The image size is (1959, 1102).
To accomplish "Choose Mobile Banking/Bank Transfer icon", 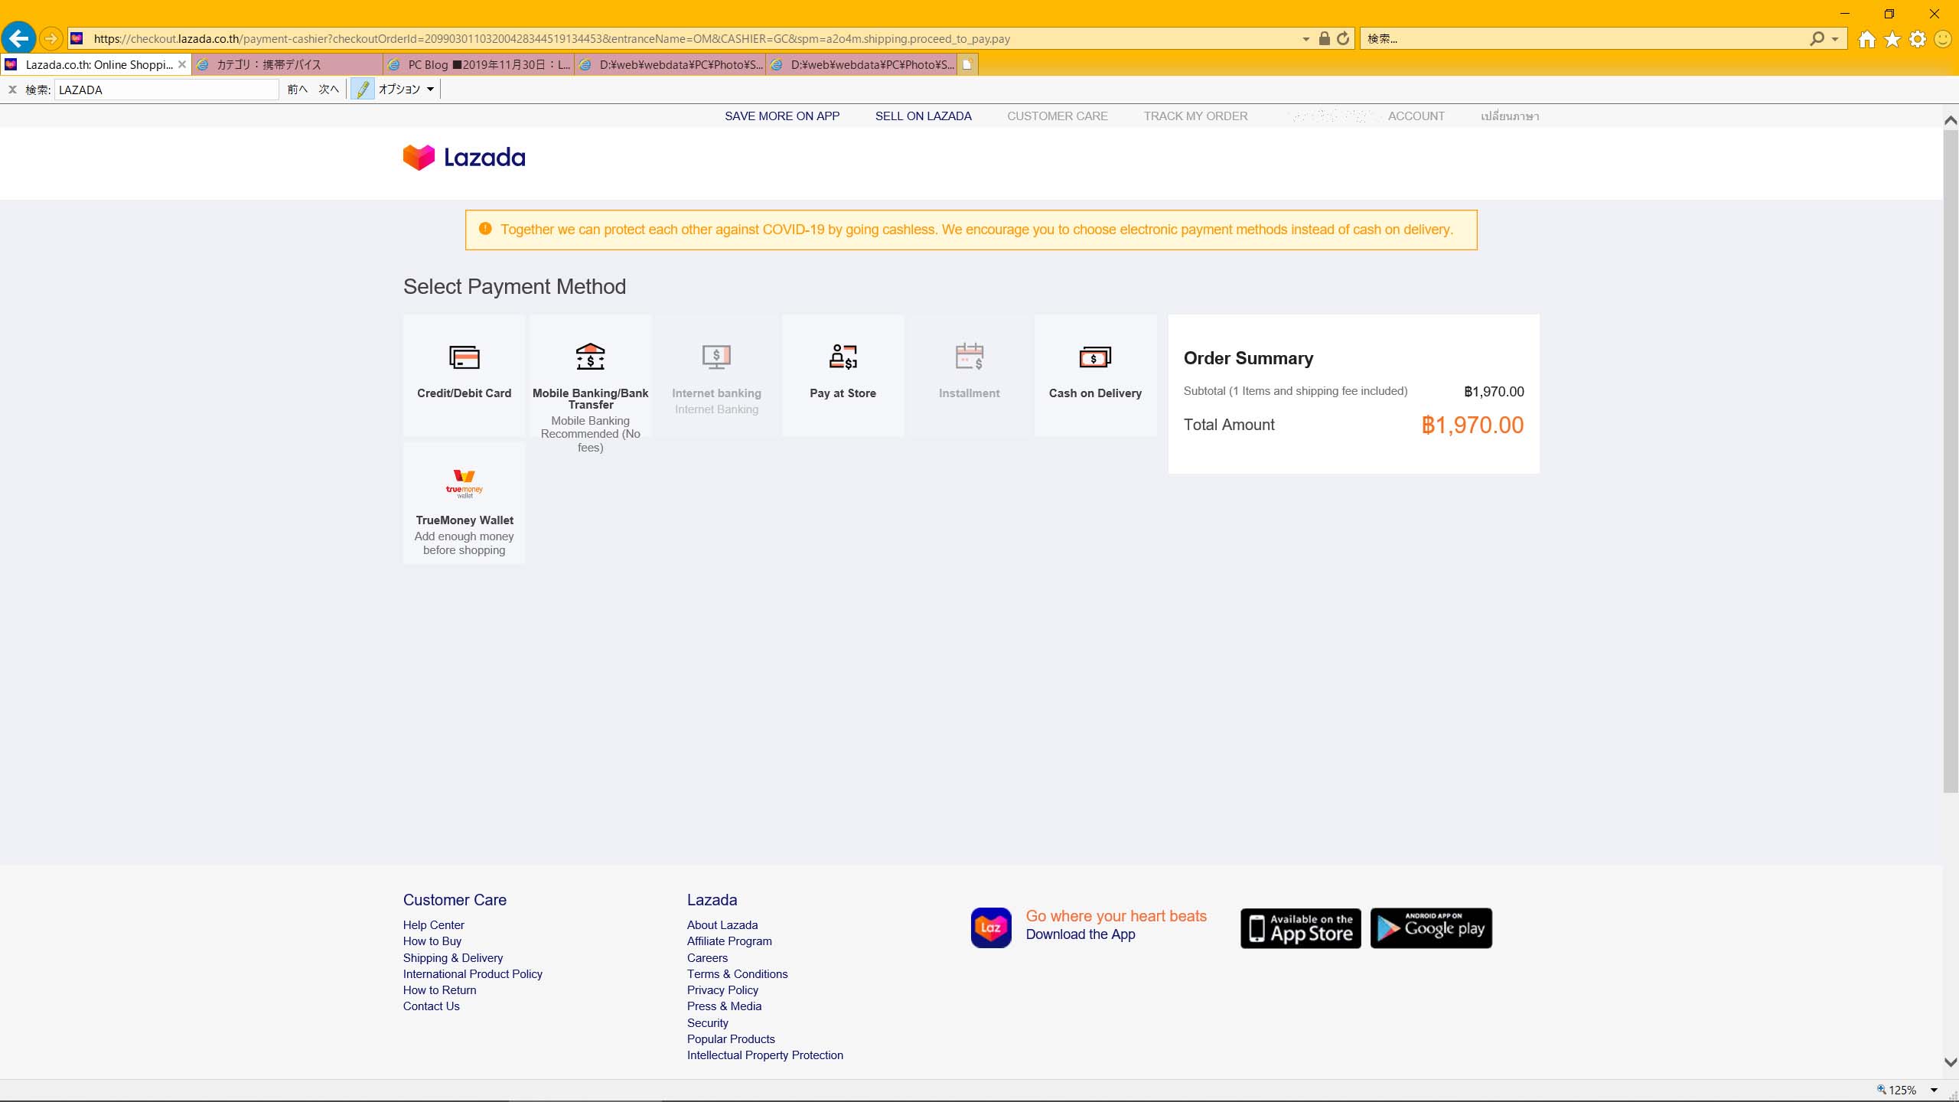I will click(590, 357).
